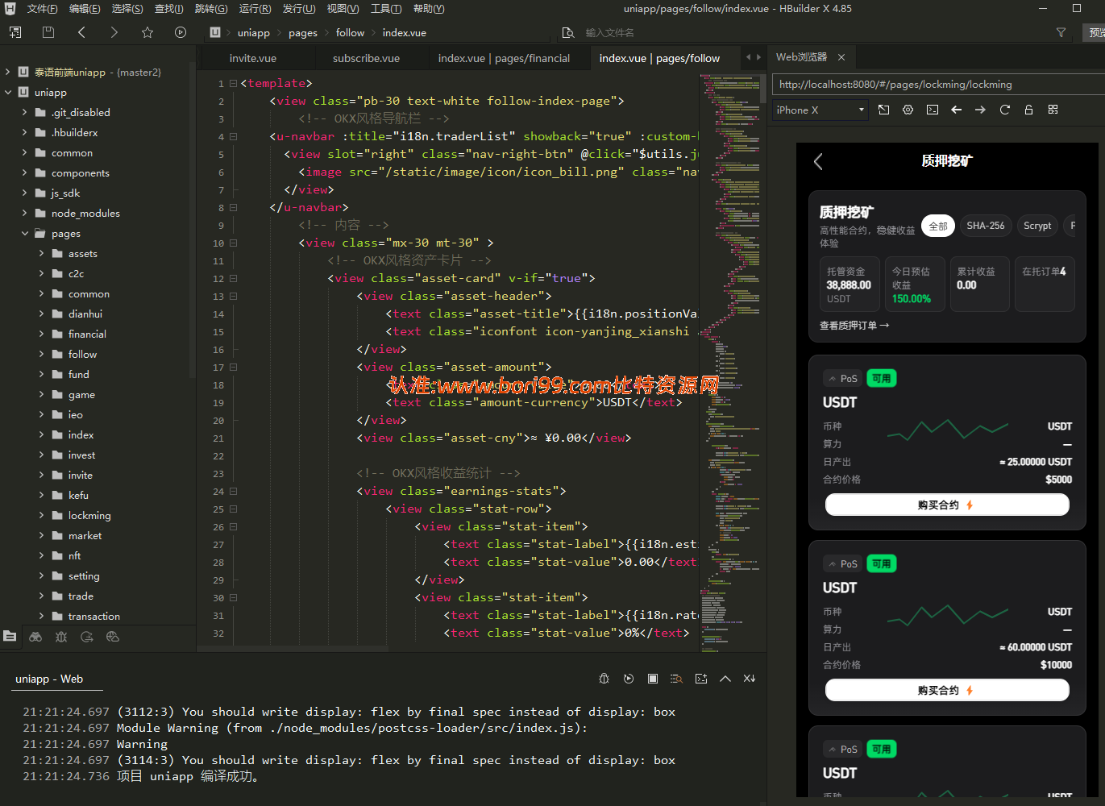
Task: Tap the back chevron in the 质押挖矿 page header
Action: (x=818, y=162)
